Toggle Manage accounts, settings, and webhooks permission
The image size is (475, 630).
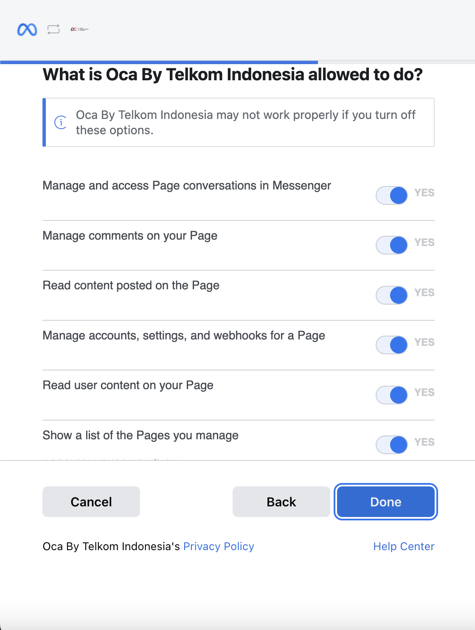[x=392, y=345]
